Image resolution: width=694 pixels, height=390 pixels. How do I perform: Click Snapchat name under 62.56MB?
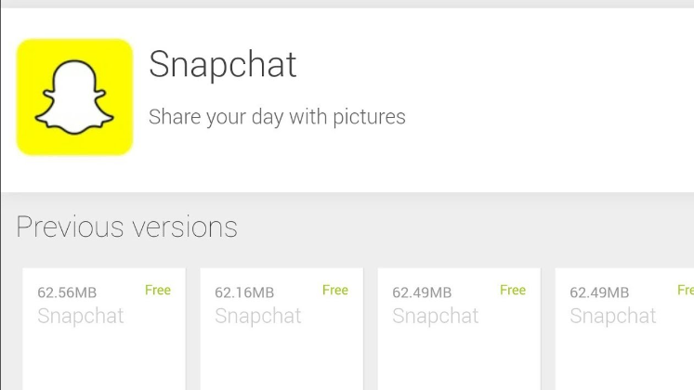pos(81,316)
